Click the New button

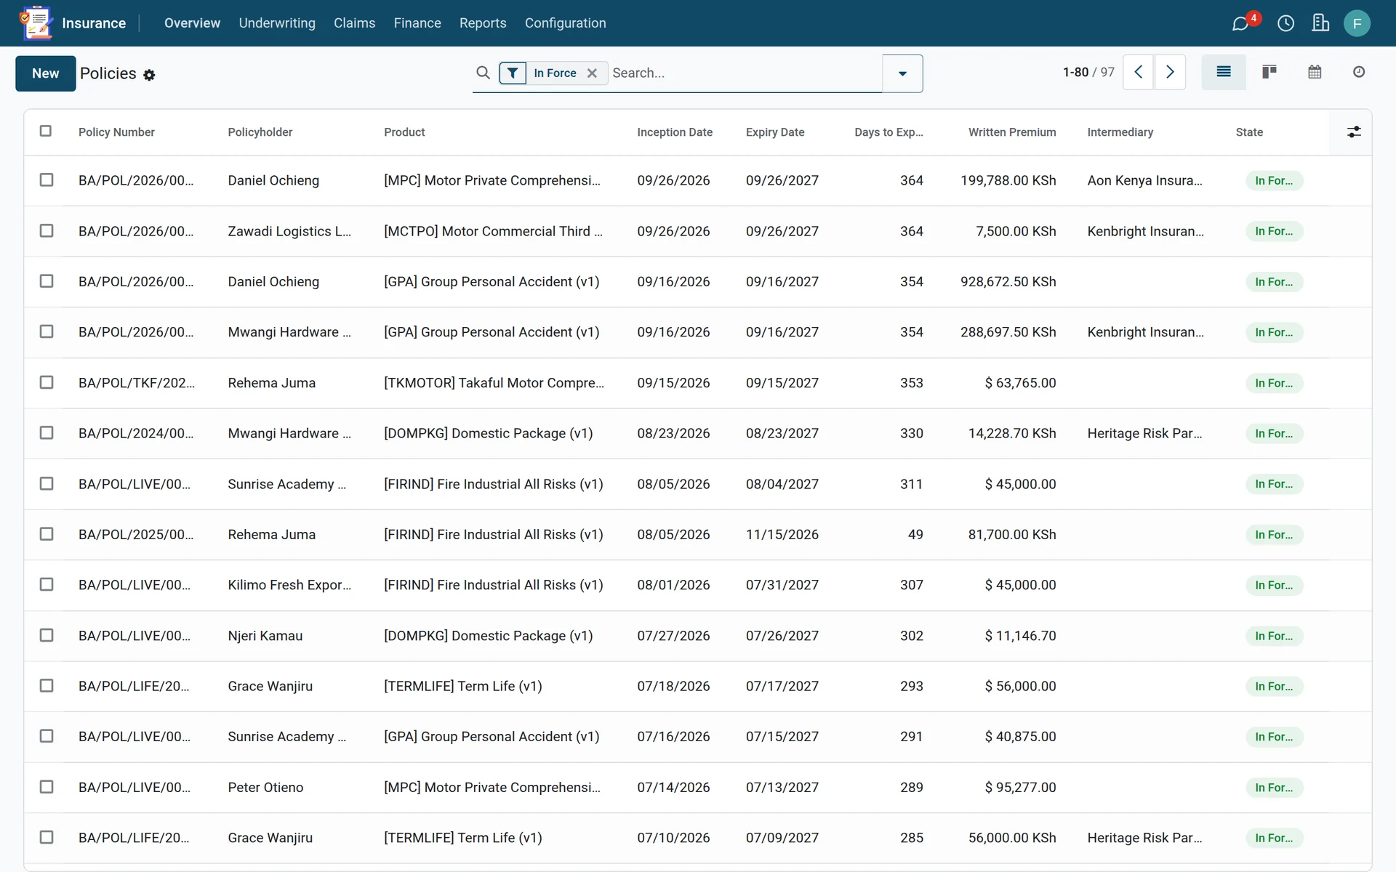45,73
